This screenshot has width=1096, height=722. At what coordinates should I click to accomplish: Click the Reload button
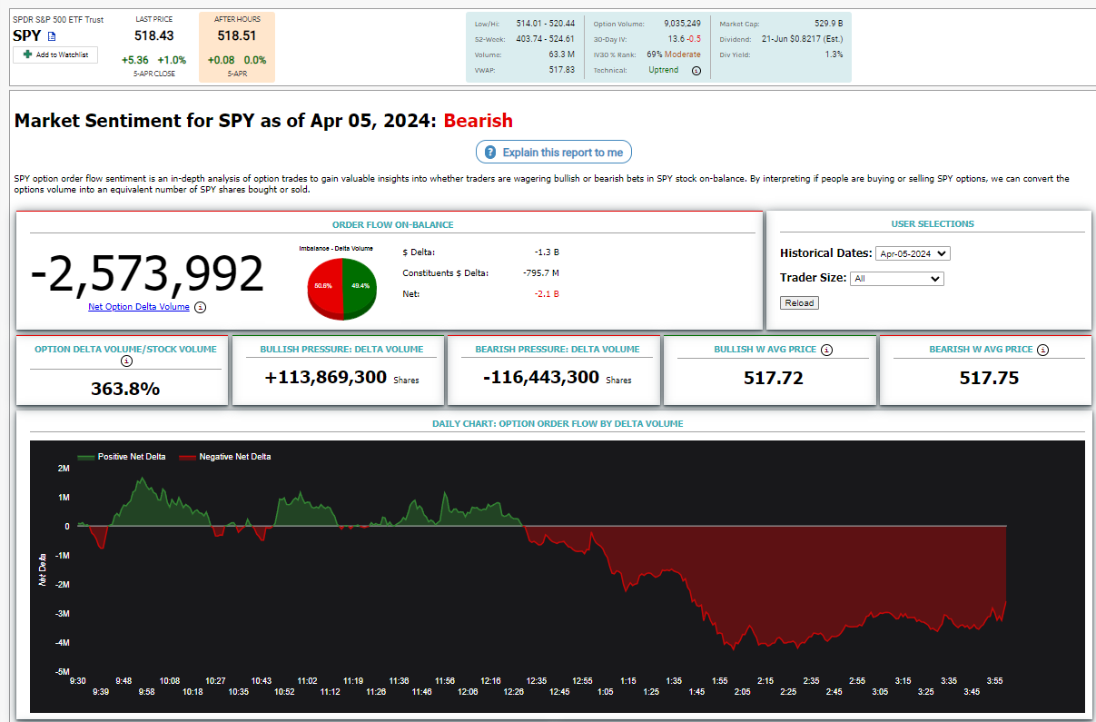[x=799, y=302]
